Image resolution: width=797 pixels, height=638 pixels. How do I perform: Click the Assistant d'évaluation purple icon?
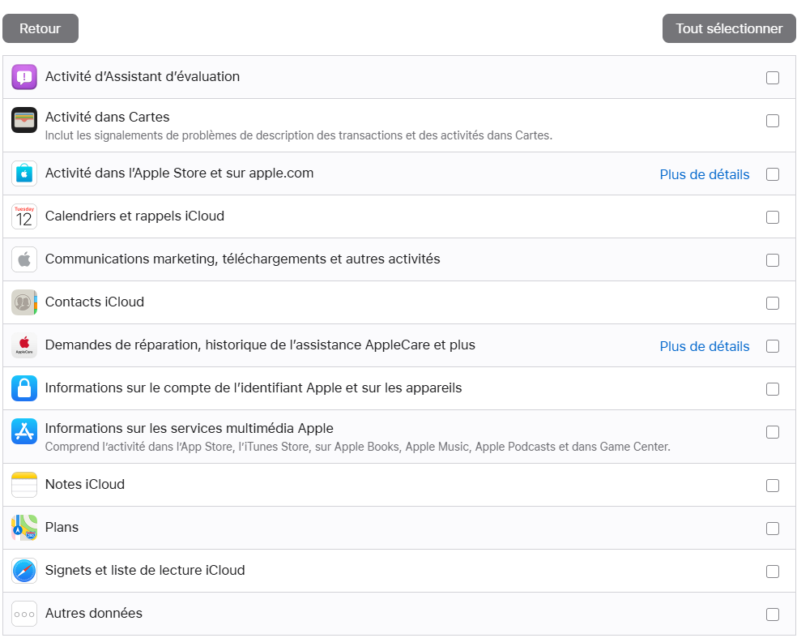[x=24, y=77]
